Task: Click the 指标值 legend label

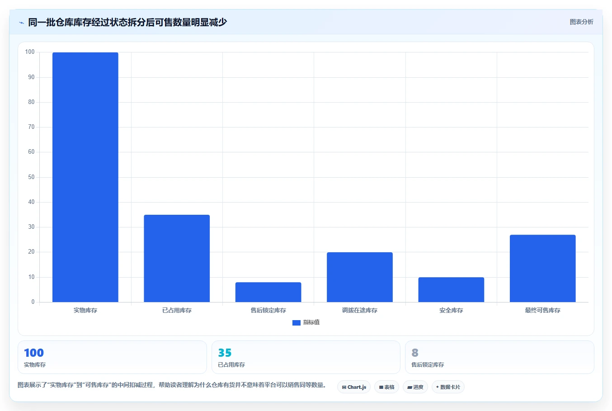Action: pyautogui.click(x=311, y=322)
